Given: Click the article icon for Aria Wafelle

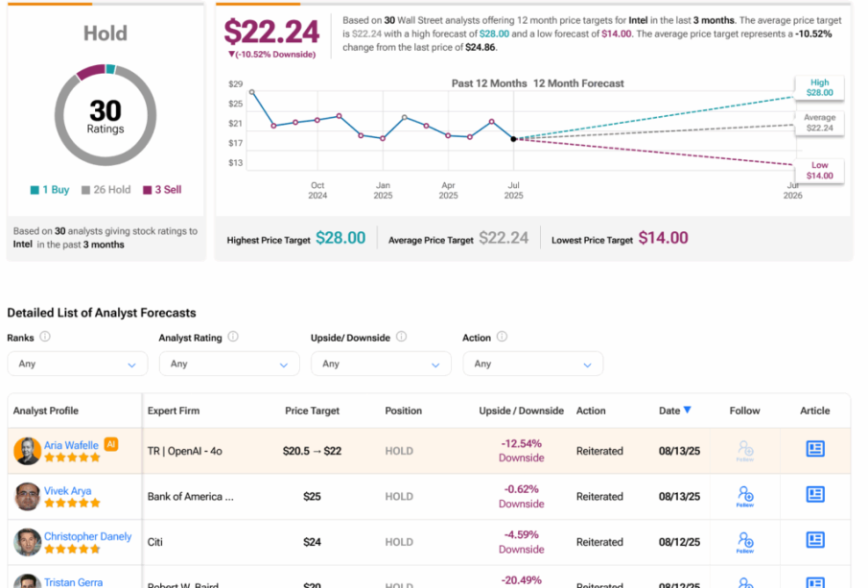Looking at the screenshot, I should point(814,449).
